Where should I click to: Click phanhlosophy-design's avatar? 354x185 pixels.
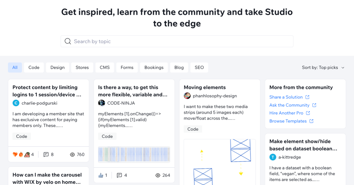click(x=187, y=95)
